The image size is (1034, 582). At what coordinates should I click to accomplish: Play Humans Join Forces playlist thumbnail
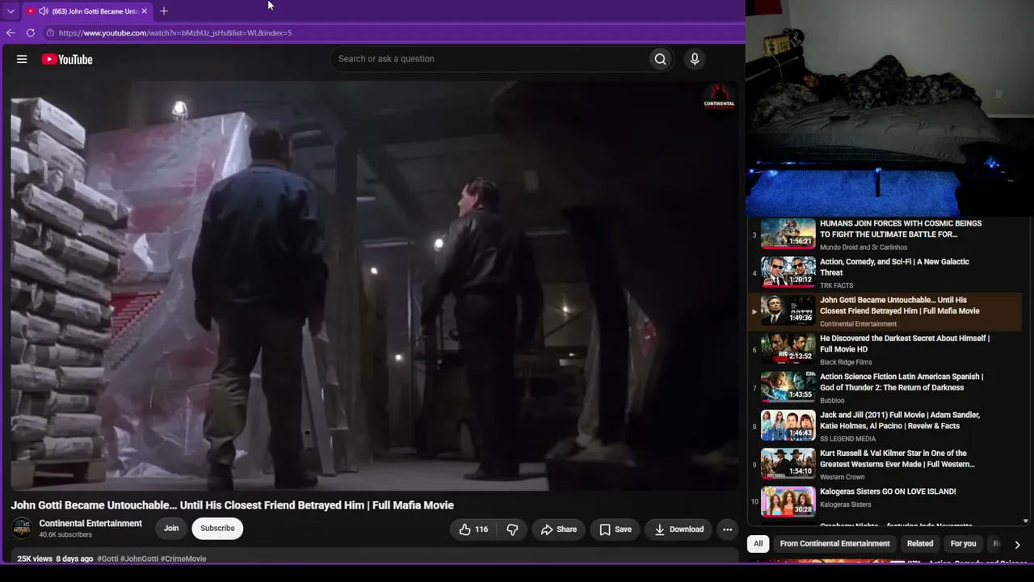point(788,233)
